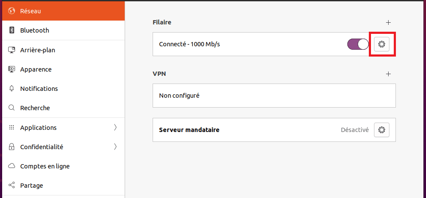Click the Applications grid icon
This screenshot has height=198, width=426.
click(x=12, y=127)
